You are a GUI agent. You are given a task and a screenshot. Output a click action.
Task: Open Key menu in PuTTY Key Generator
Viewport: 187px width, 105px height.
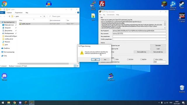click(104, 15)
